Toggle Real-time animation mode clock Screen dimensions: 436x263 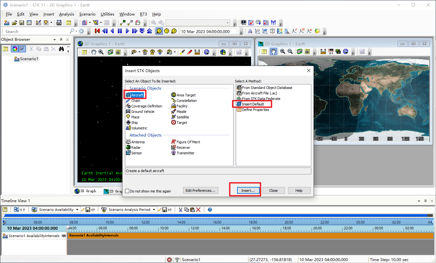pyautogui.click(x=166, y=31)
